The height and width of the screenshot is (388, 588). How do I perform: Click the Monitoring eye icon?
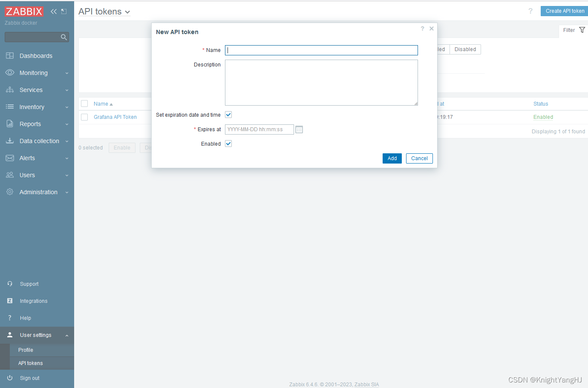coord(10,73)
